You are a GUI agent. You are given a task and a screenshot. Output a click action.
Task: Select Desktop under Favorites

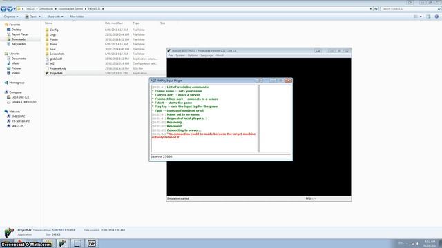[x=17, y=30]
